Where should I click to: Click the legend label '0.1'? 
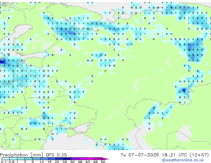[x=4, y=162]
